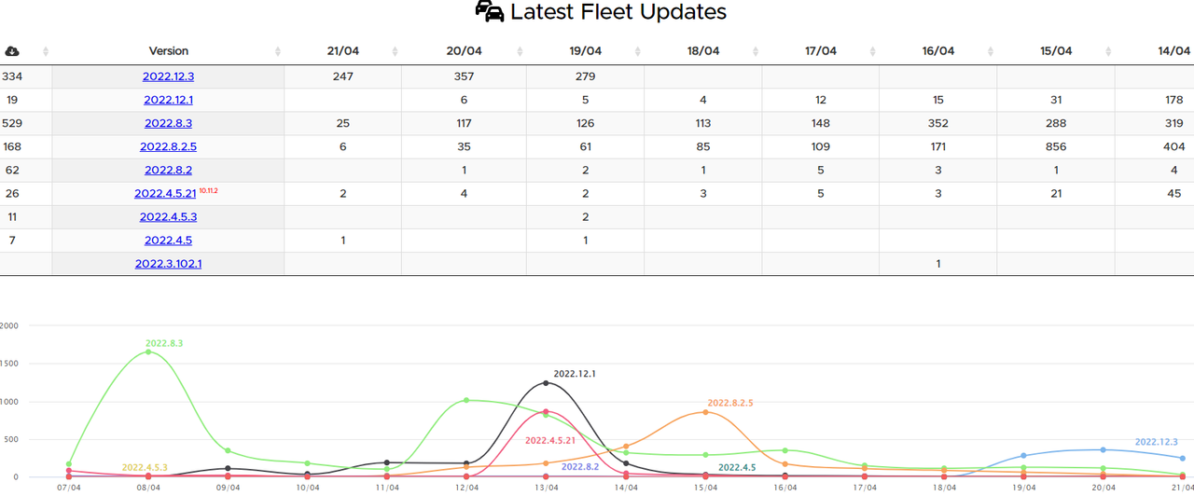Sort by 17/04 column arrows

pyautogui.click(x=873, y=51)
